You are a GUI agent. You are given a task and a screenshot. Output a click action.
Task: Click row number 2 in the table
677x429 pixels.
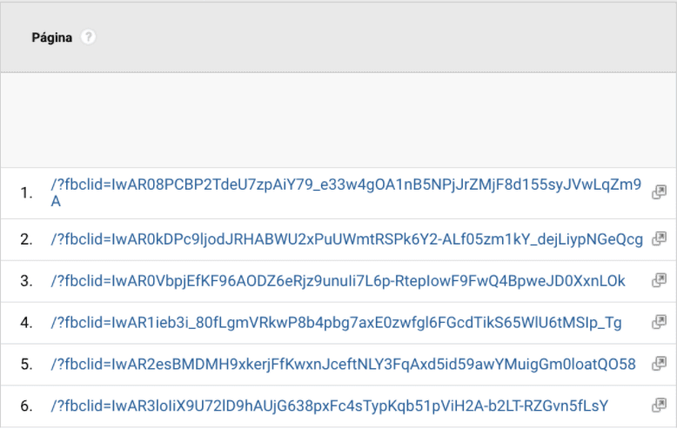point(26,239)
